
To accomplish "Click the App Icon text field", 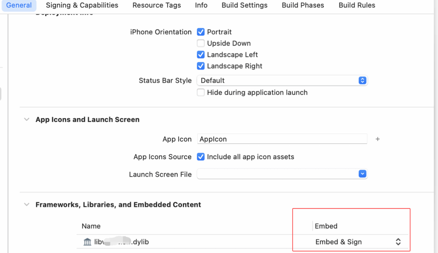I will click(282, 139).
